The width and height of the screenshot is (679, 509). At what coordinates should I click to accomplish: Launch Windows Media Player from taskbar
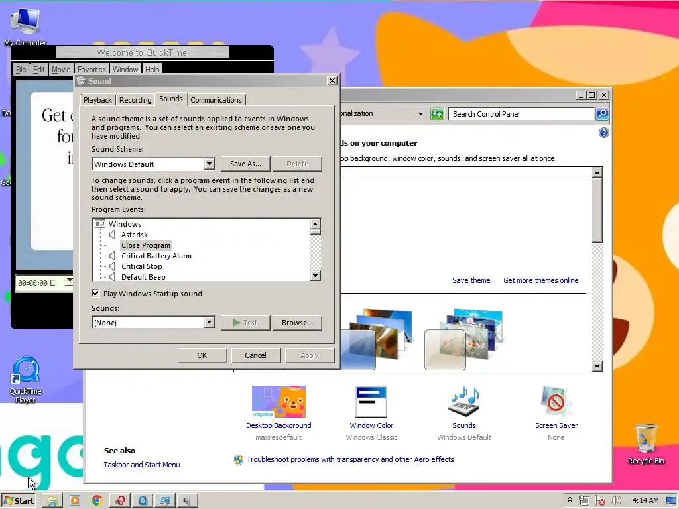coord(75,501)
